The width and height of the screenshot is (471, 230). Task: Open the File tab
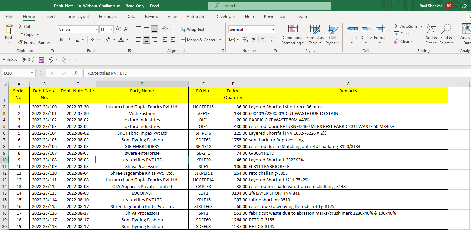[9, 16]
